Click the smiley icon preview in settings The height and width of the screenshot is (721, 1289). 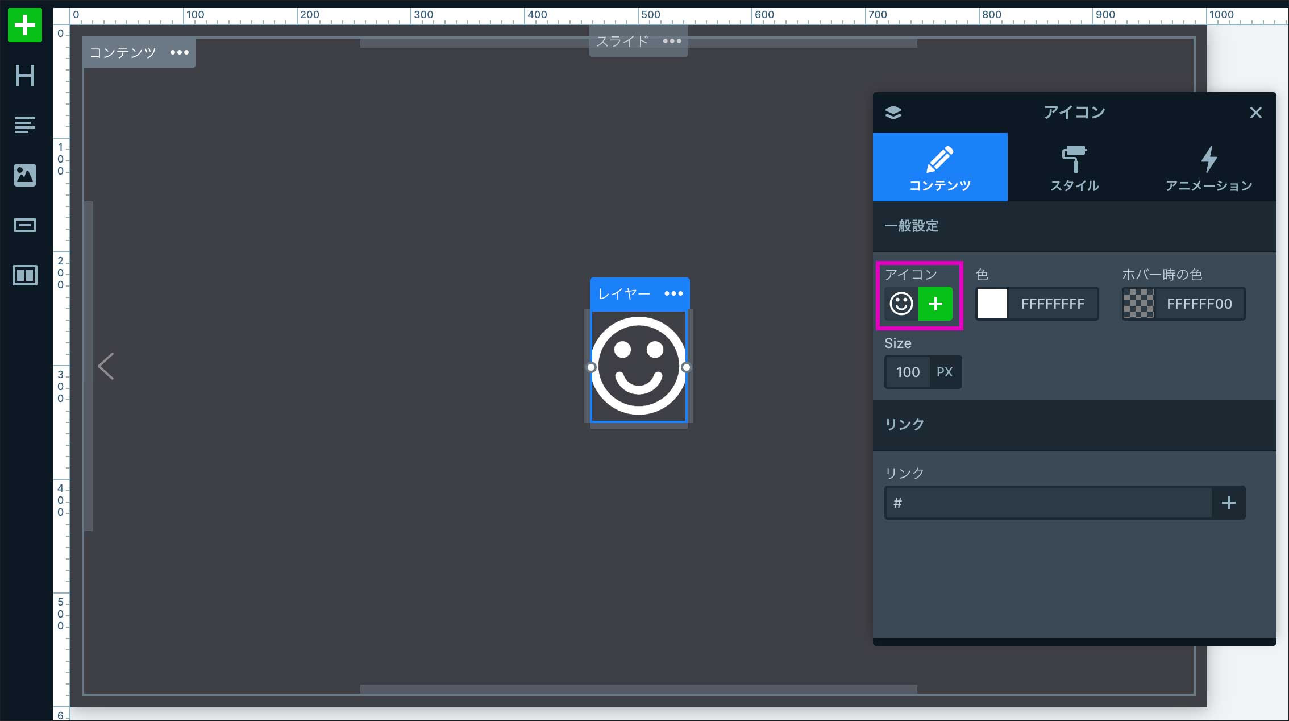901,304
